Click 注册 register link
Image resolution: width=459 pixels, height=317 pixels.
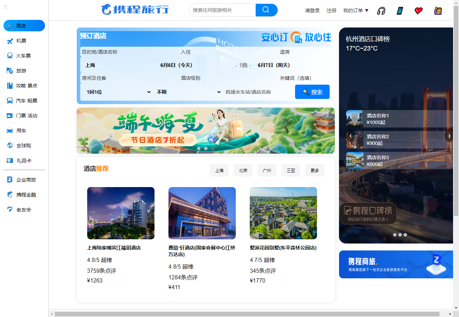coord(331,10)
